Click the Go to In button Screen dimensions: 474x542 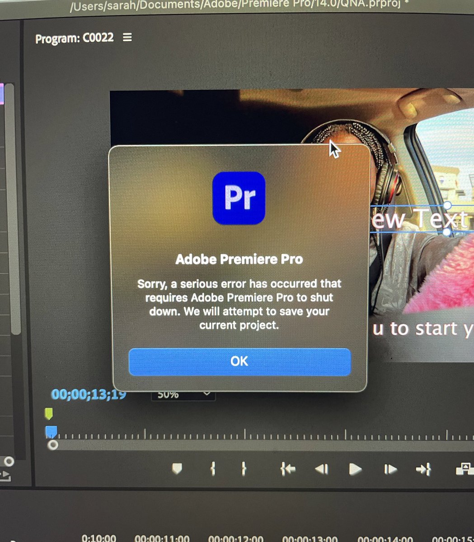[x=287, y=470]
